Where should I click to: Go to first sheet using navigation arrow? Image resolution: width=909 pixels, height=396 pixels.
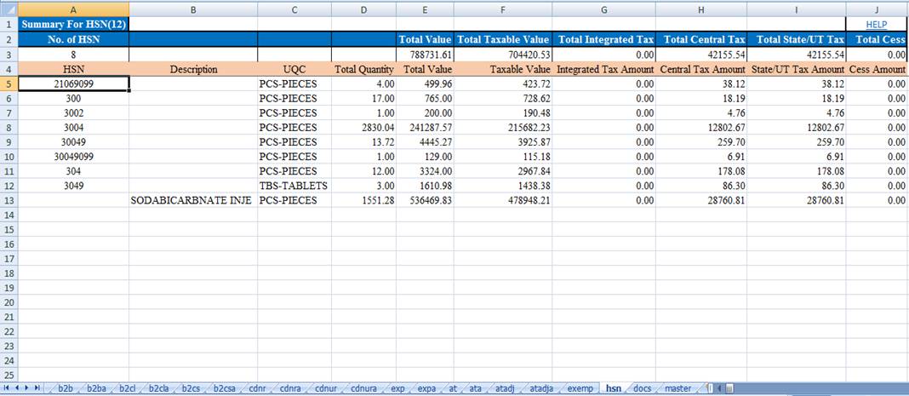[8, 388]
